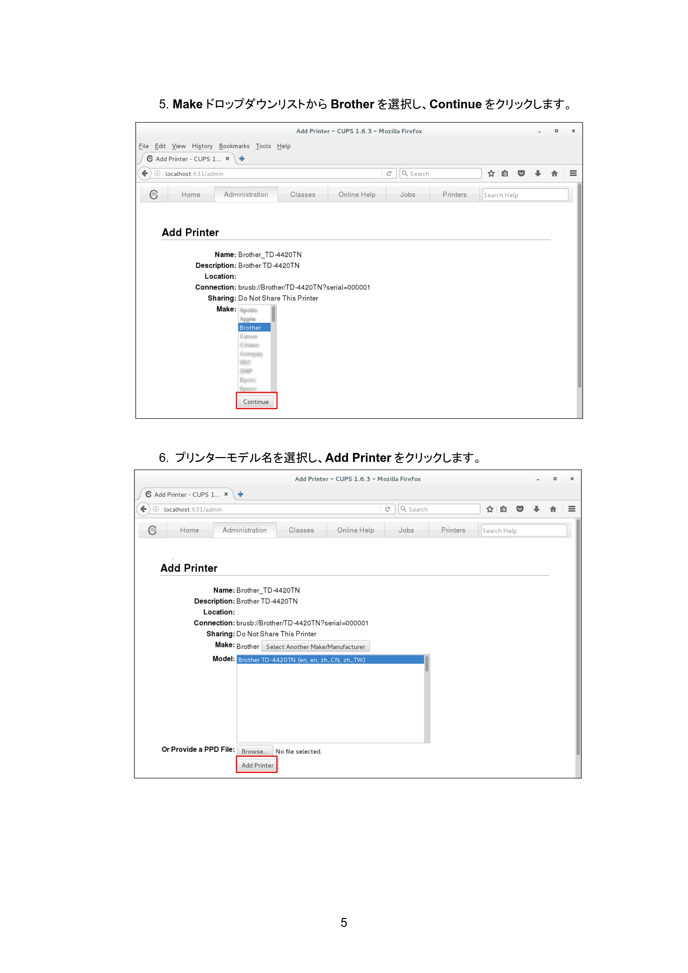Select the Administration tab in step 6 CUPS page

245,530
